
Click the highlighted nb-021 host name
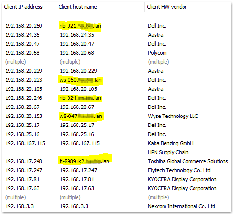80,26
